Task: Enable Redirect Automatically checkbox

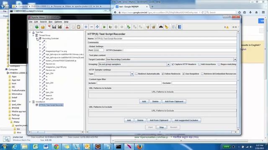Action: click(x=137, y=74)
